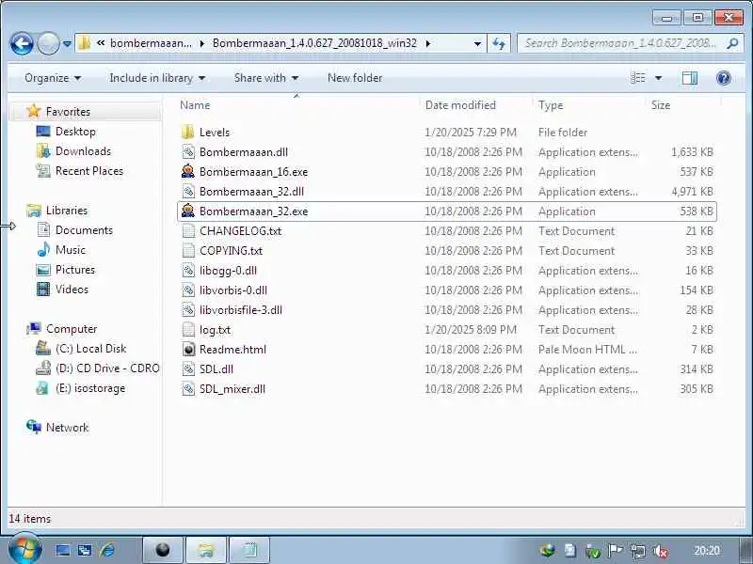Image resolution: width=753 pixels, height=564 pixels.
Task: Select the CHANGELOG.txt file icon
Action: [188, 230]
